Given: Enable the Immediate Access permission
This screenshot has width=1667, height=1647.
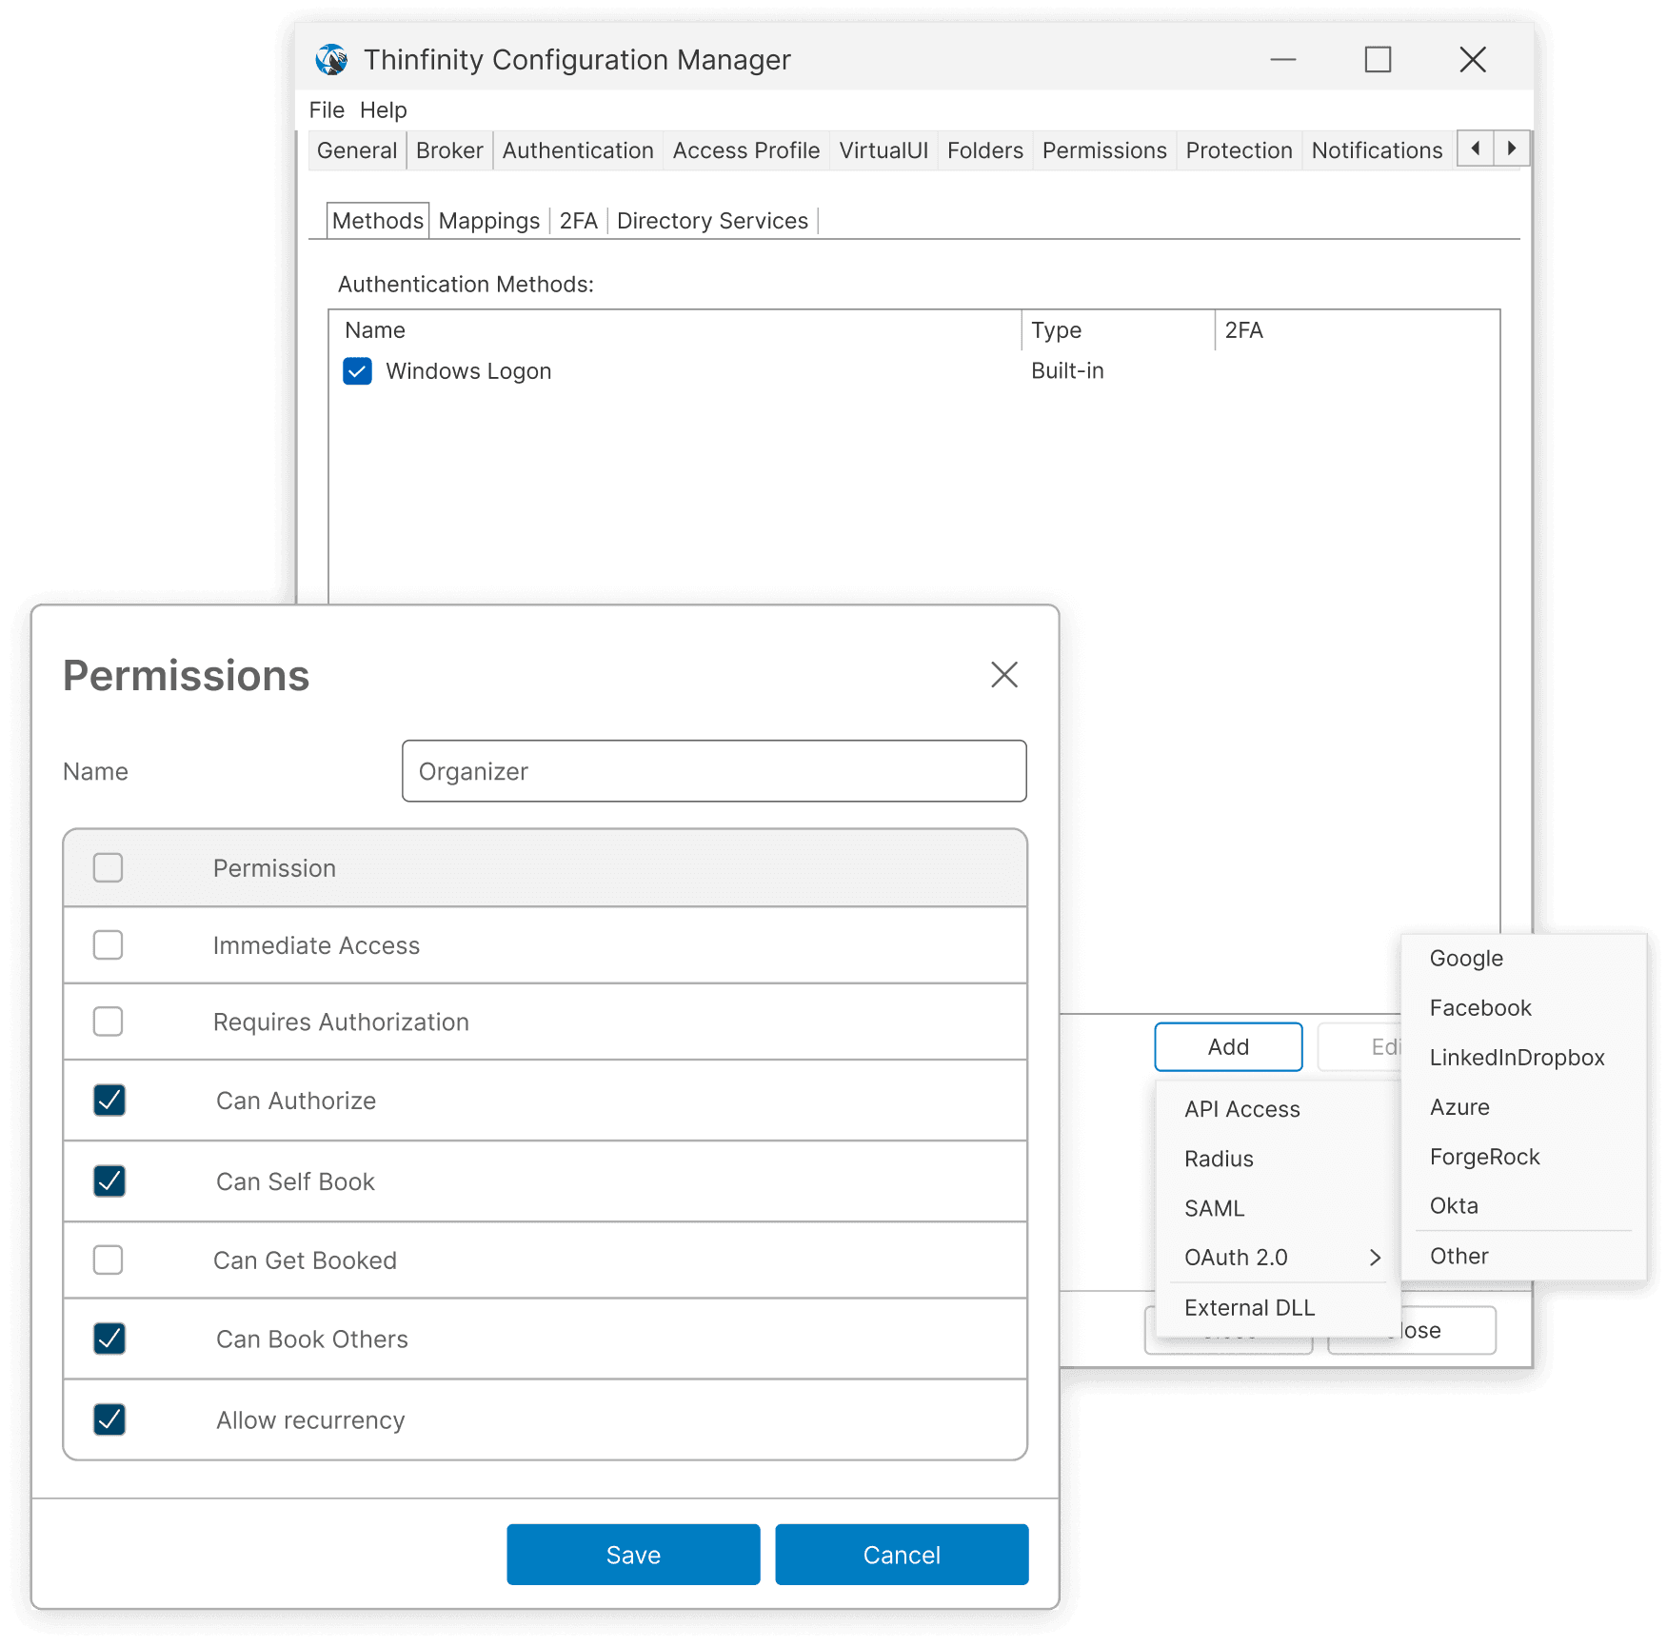Looking at the screenshot, I should [x=108, y=944].
